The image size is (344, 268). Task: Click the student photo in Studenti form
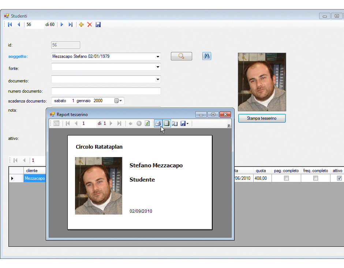pos(262,82)
